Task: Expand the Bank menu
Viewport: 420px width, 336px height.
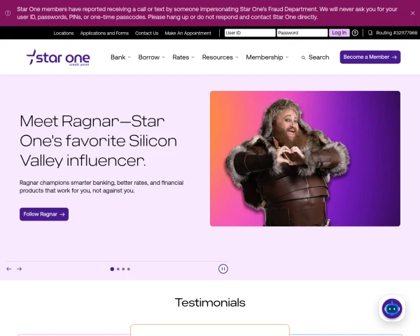Action: 120,57
